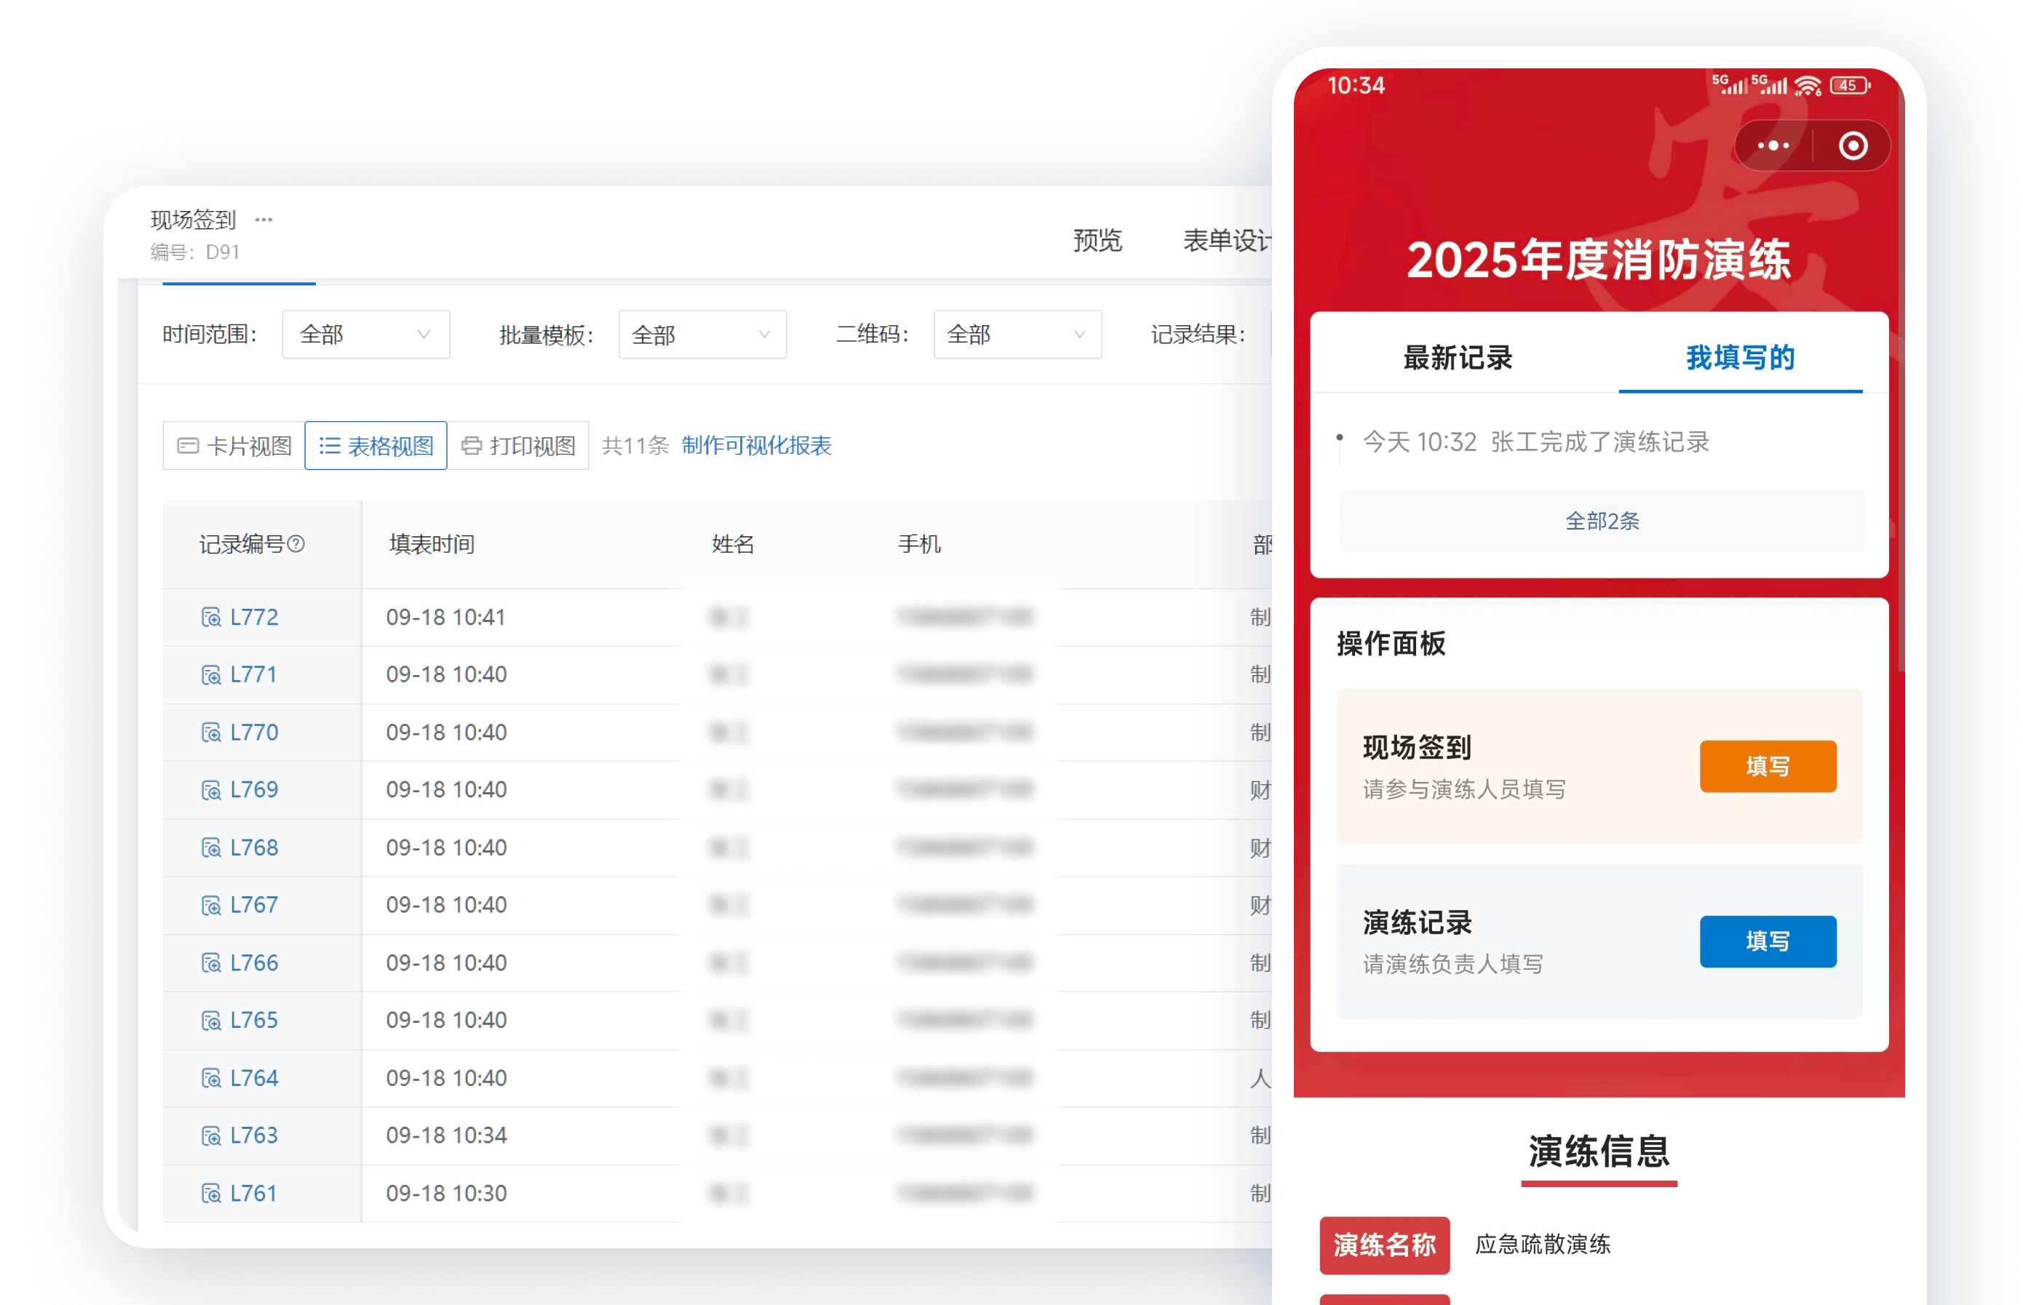Open record link L769
Viewport: 2023px width, 1305px height.
[x=254, y=790]
